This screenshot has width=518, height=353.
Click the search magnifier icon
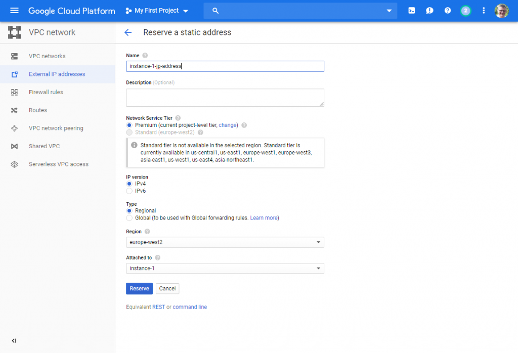point(215,11)
